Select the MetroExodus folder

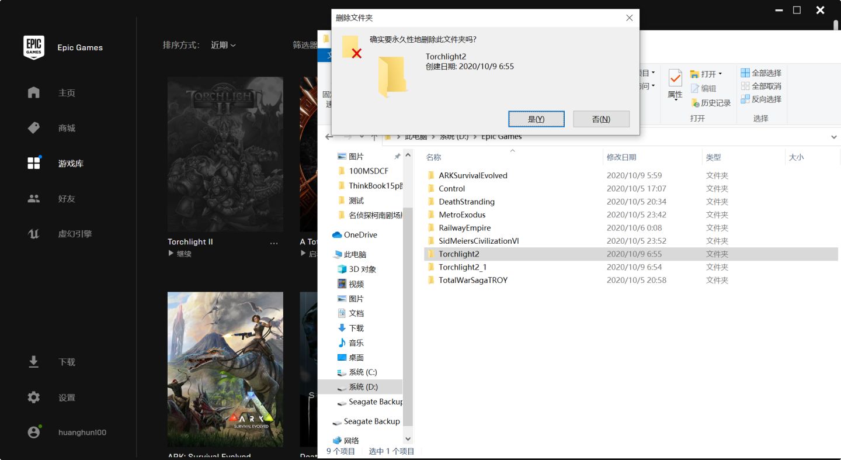[456, 215]
